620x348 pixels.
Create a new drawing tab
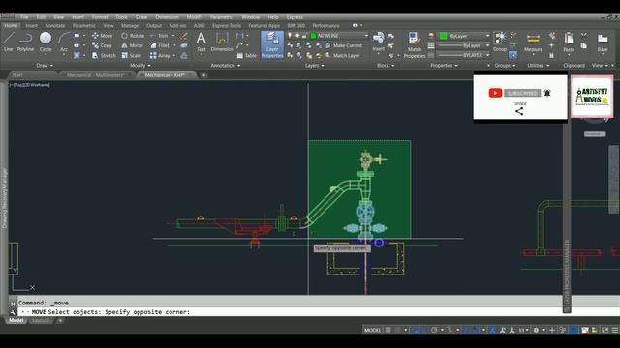pos(204,75)
